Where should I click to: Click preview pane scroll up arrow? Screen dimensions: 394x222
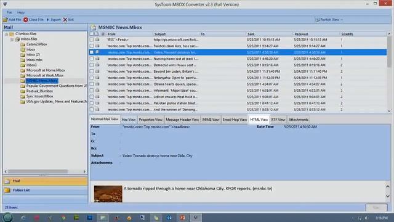pyautogui.click(x=387, y=186)
